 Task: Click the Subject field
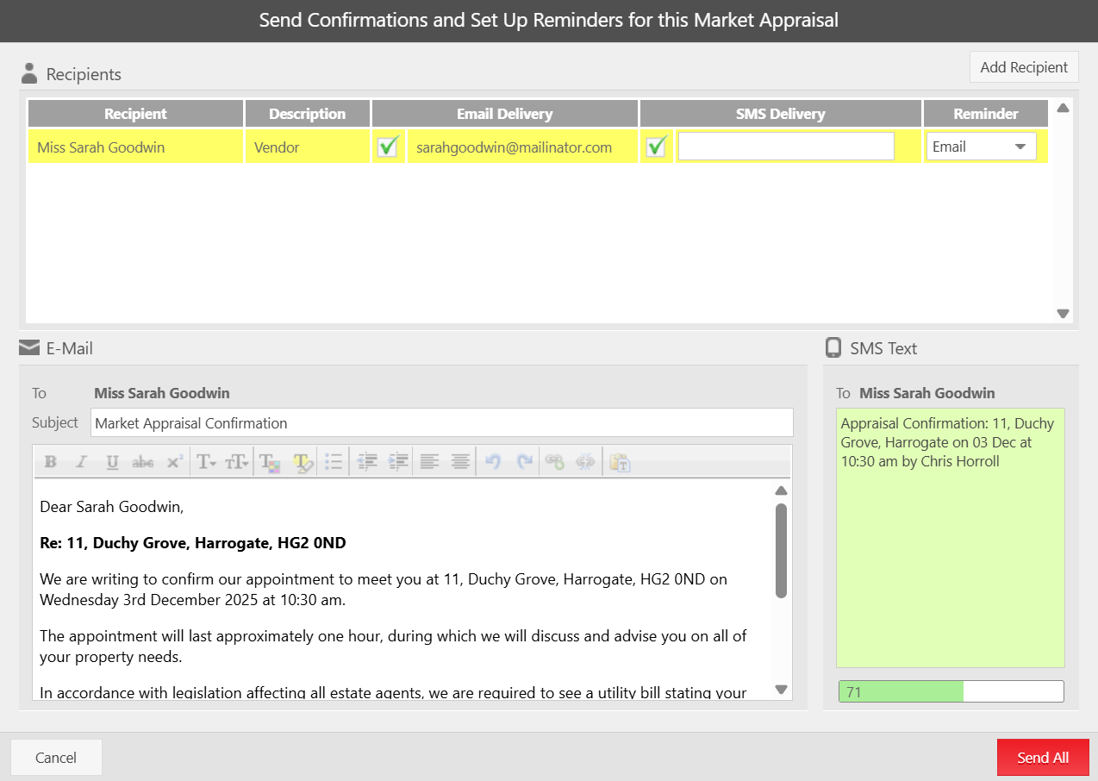[442, 422]
